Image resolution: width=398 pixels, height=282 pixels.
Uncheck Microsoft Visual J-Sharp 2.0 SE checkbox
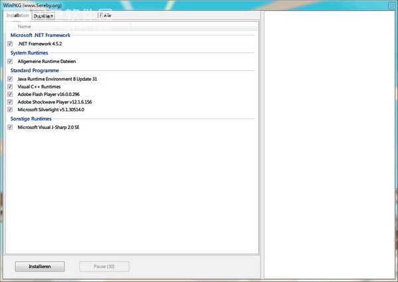pyautogui.click(x=10, y=127)
